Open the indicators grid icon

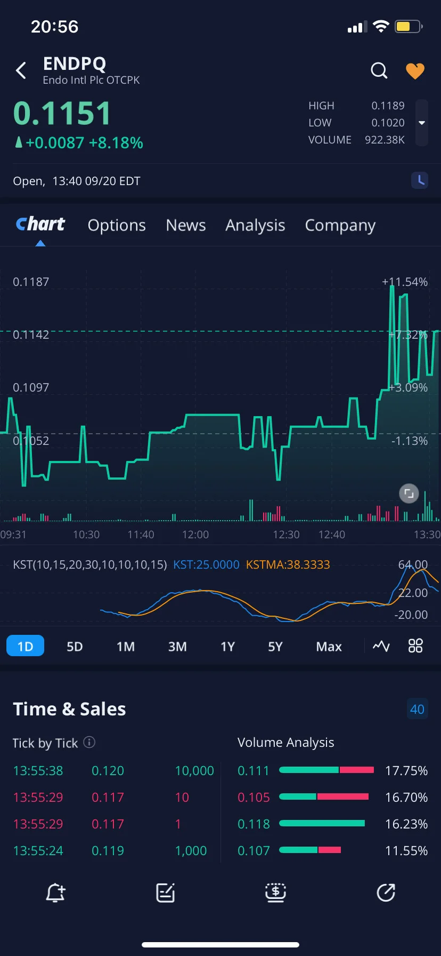(415, 646)
